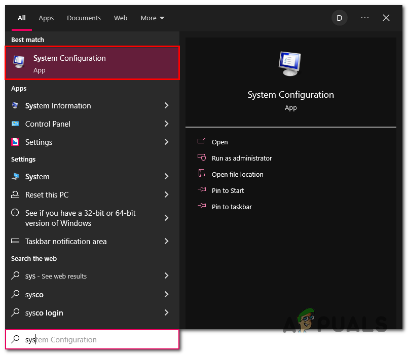Screen dimensions: 408x355
Task: Select the Web search tab
Action: click(x=121, y=18)
